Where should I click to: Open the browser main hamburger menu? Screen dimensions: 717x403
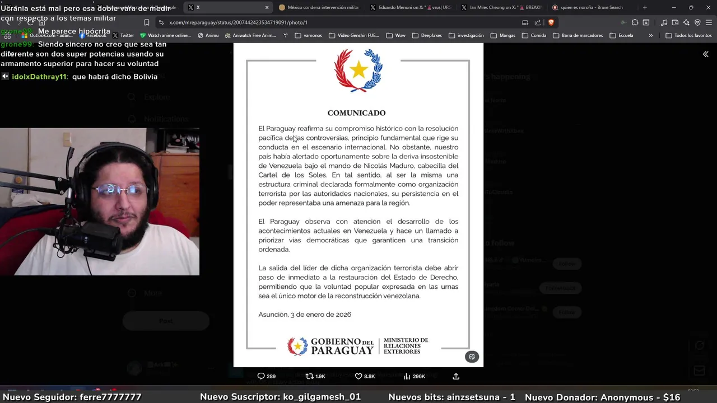(709, 22)
